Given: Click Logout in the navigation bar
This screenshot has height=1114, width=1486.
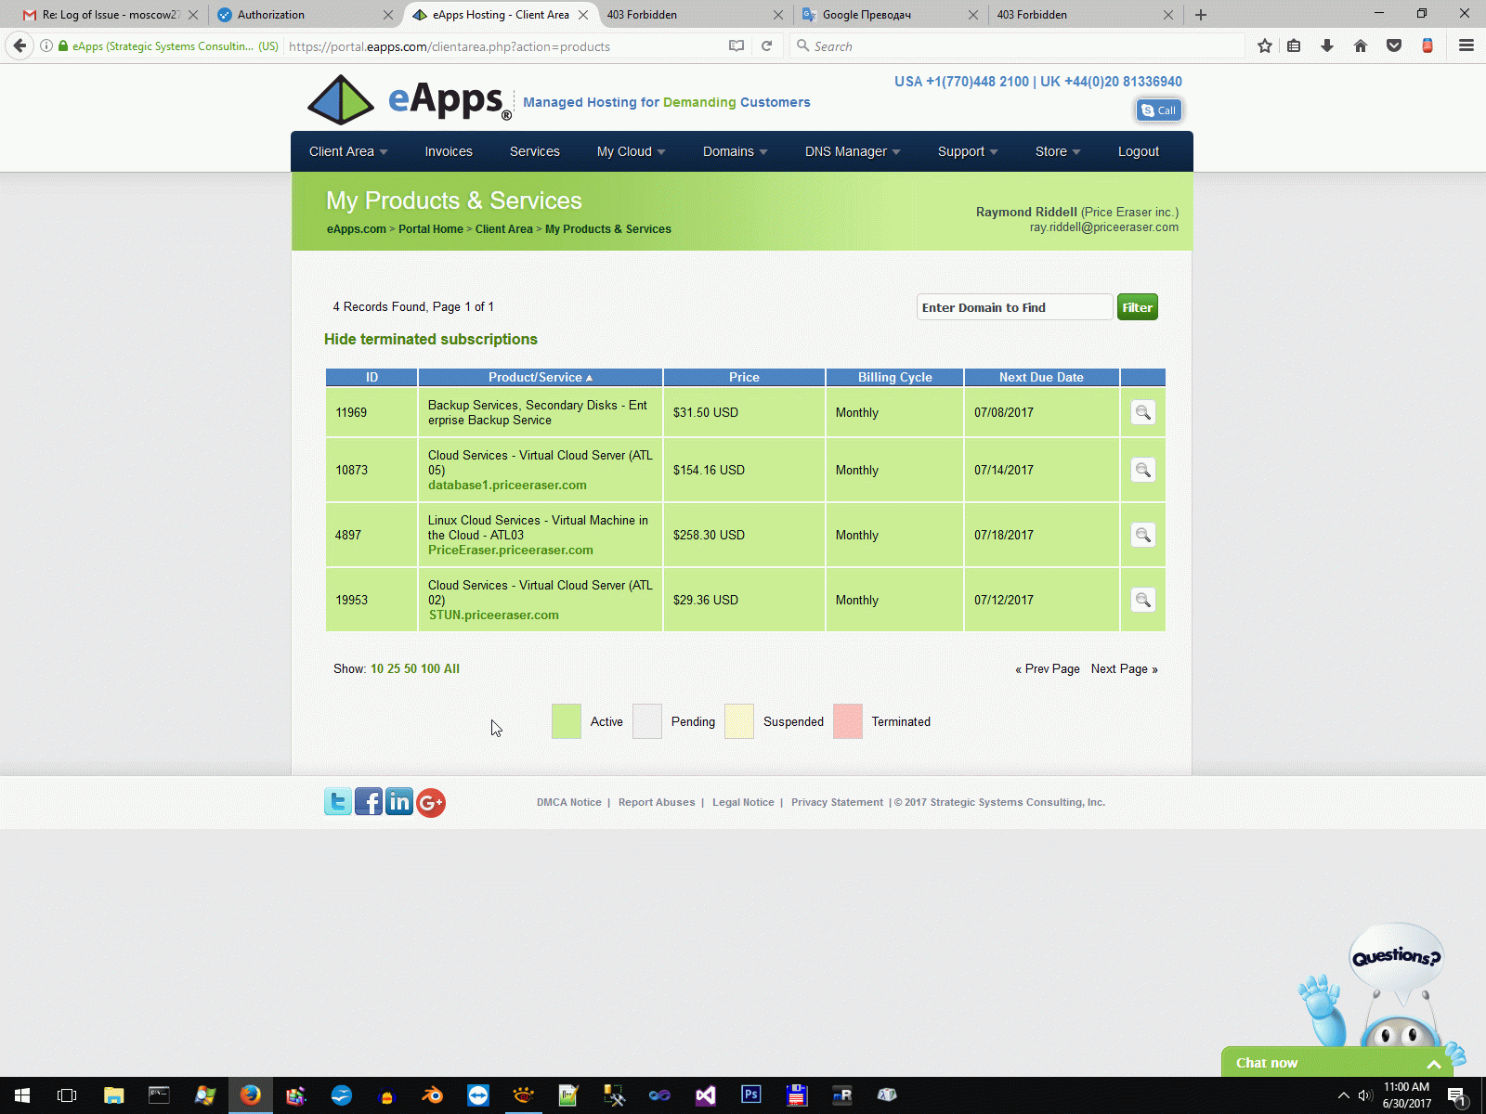Looking at the screenshot, I should (1139, 151).
